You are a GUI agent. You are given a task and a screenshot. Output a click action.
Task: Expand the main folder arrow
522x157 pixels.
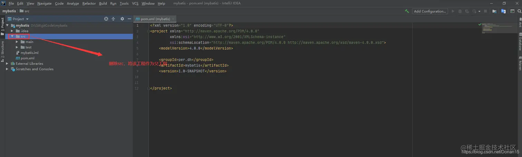click(17, 42)
